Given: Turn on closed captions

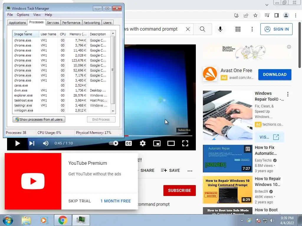Looking at the screenshot, I should pos(129,143).
